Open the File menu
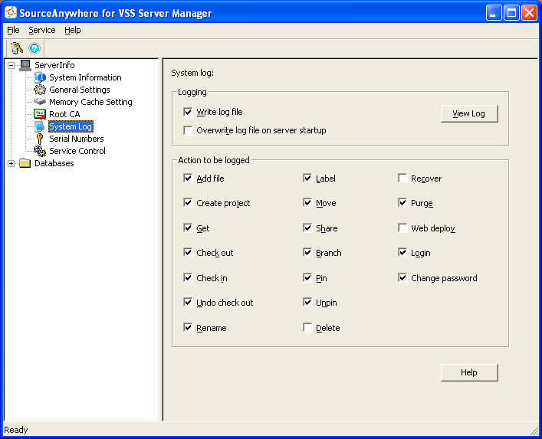Image resolution: width=542 pixels, height=439 pixels. [x=13, y=30]
